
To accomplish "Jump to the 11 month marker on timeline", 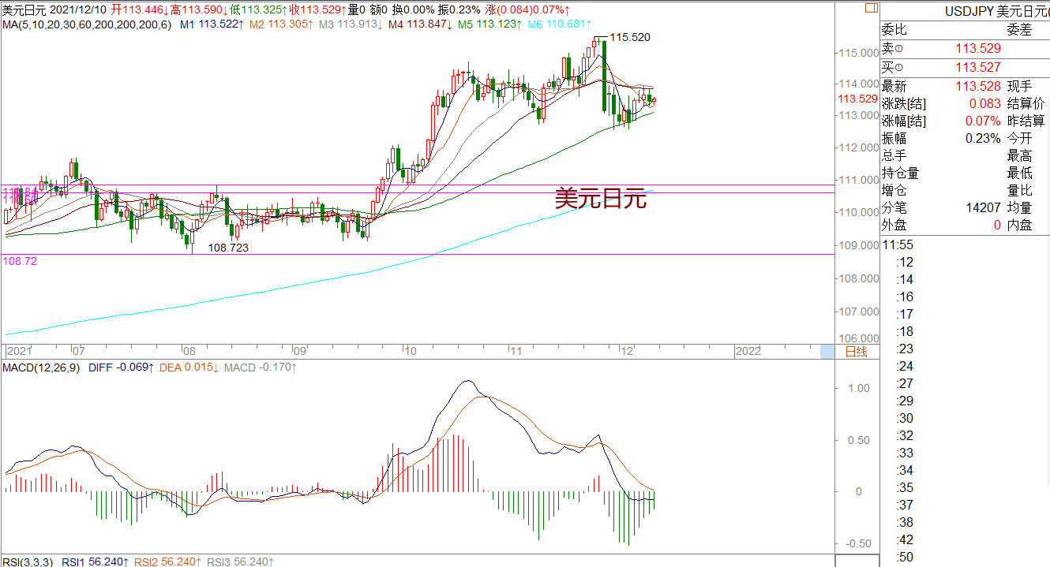I will [515, 351].
